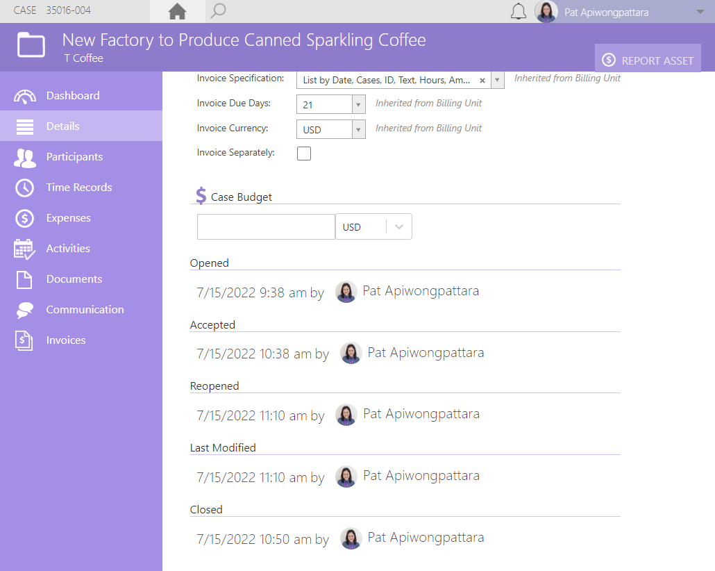Open Communication in the sidebar

click(x=81, y=309)
